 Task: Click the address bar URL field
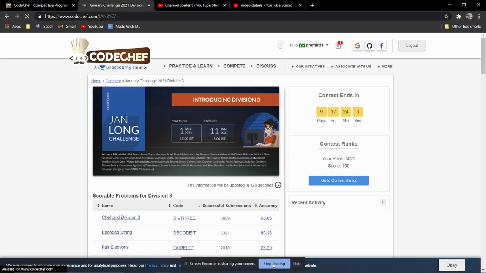click(x=239, y=16)
